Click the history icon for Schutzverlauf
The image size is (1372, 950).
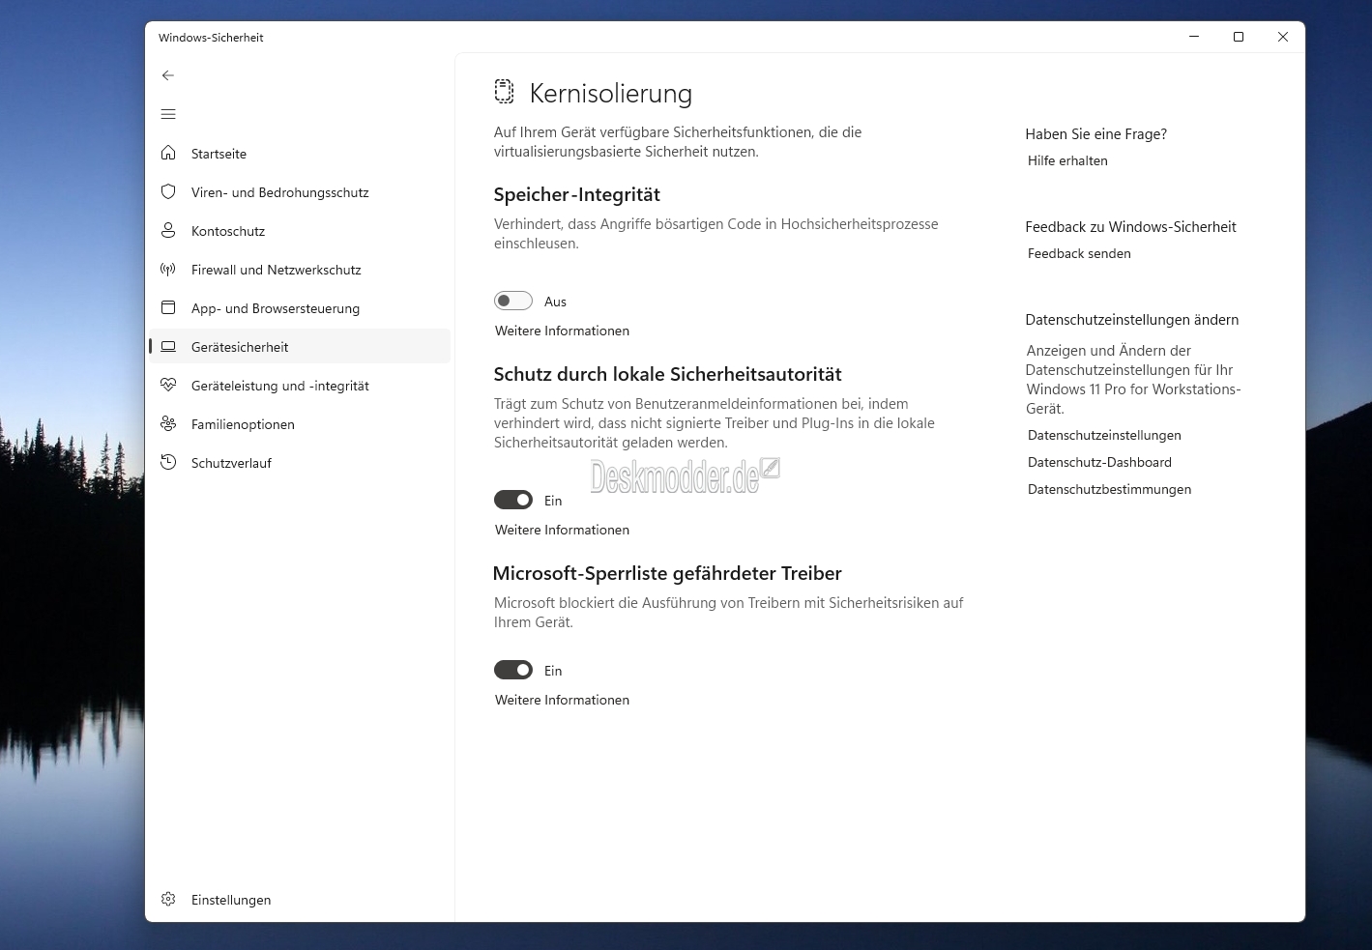pos(168,462)
